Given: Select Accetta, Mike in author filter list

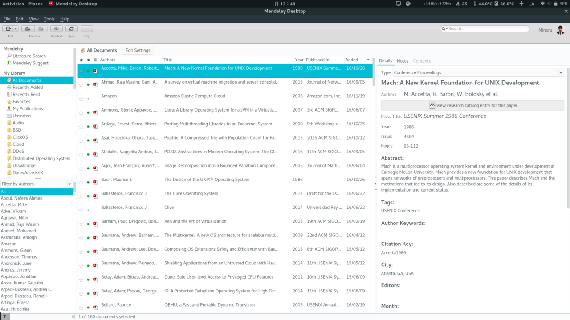Looking at the screenshot, I should point(14,205).
